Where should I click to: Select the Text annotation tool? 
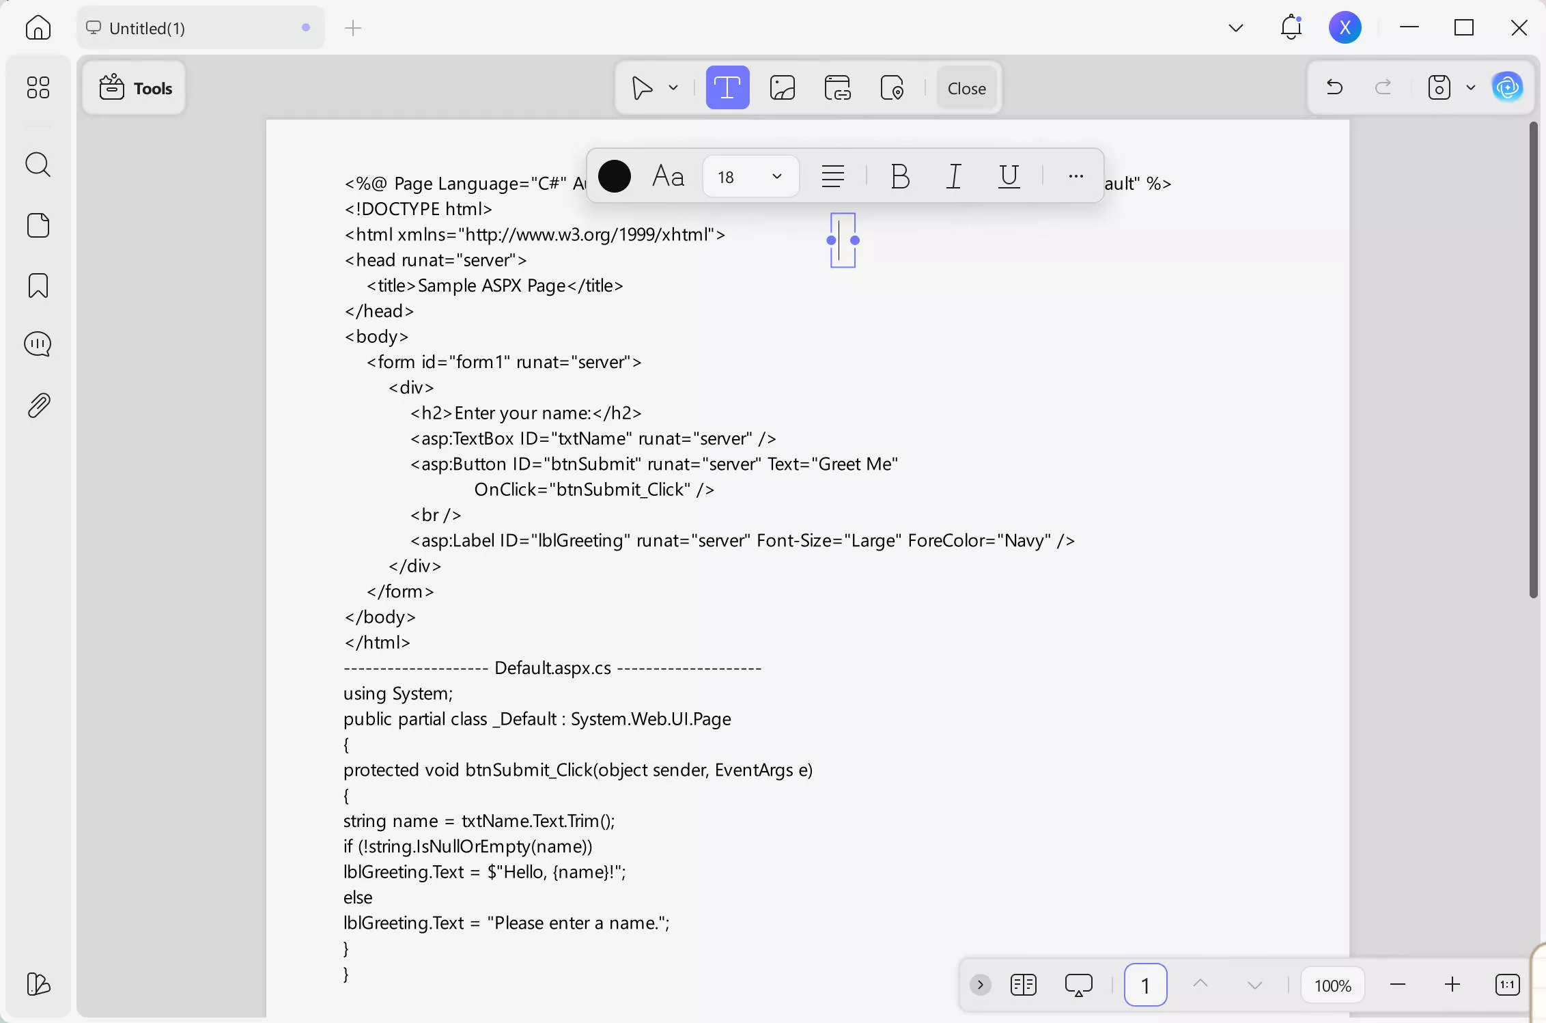coord(728,87)
